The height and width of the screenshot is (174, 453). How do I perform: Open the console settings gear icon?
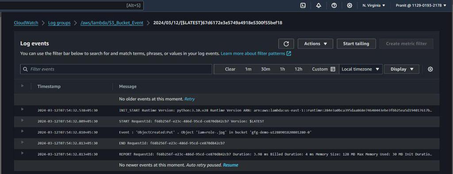pyautogui.click(x=349, y=5)
